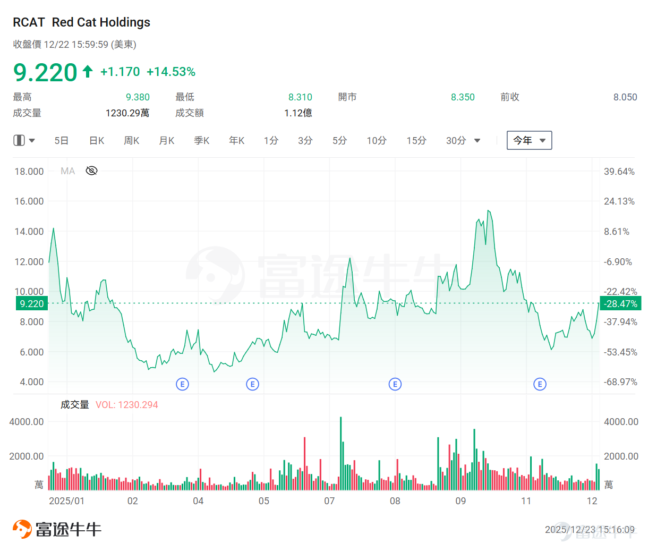Switch to 日K chart tab
Image resolution: width=648 pixels, height=551 pixels.
pos(97,140)
